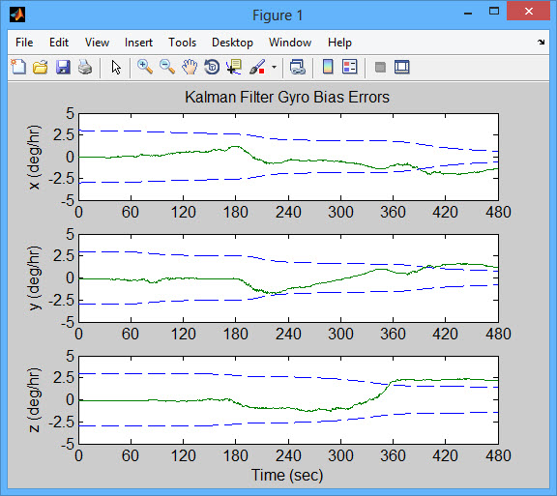Toggle the Rotate 3D tool
557x496 pixels.
pyautogui.click(x=212, y=67)
